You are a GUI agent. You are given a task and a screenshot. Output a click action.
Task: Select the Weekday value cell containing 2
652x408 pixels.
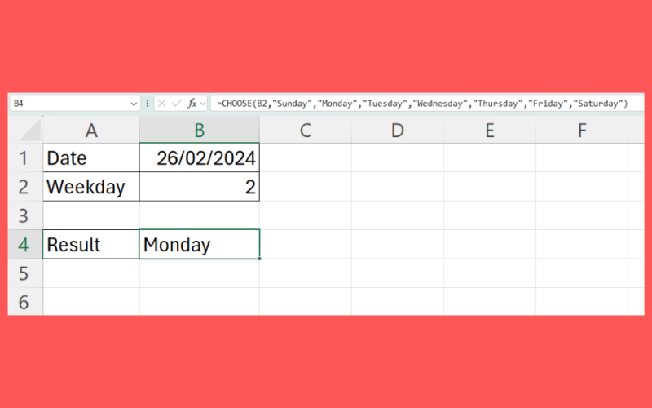[x=199, y=187]
